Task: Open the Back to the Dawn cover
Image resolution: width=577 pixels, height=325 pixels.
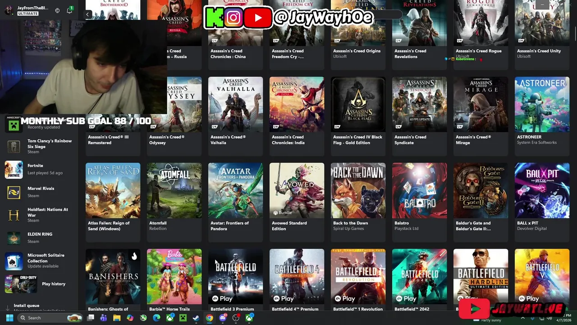Action: point(358,190)
